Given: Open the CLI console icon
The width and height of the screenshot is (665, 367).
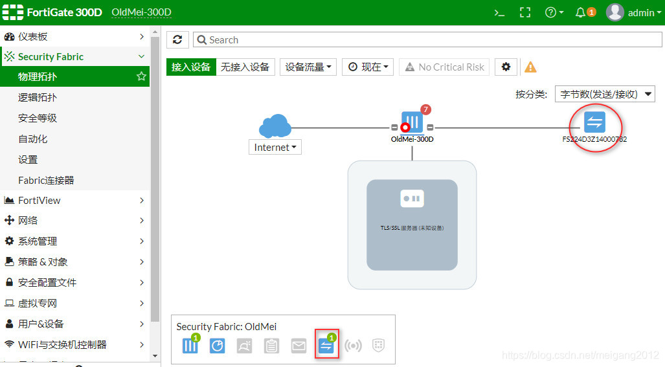Looking at the screenshot, I should [x=500, y=13].
